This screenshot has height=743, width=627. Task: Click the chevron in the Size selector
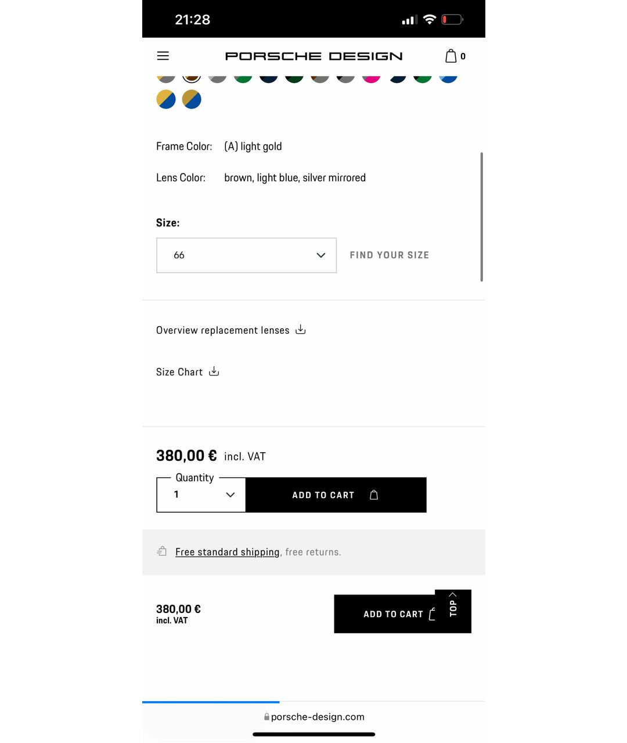point(321,255)
